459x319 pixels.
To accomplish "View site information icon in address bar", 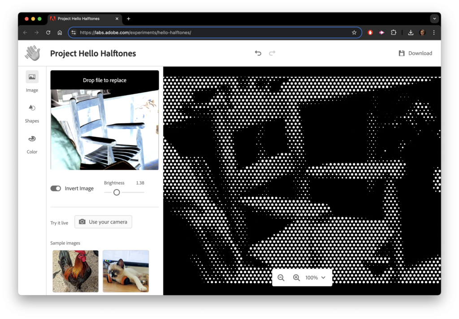I will click(74, 32).
